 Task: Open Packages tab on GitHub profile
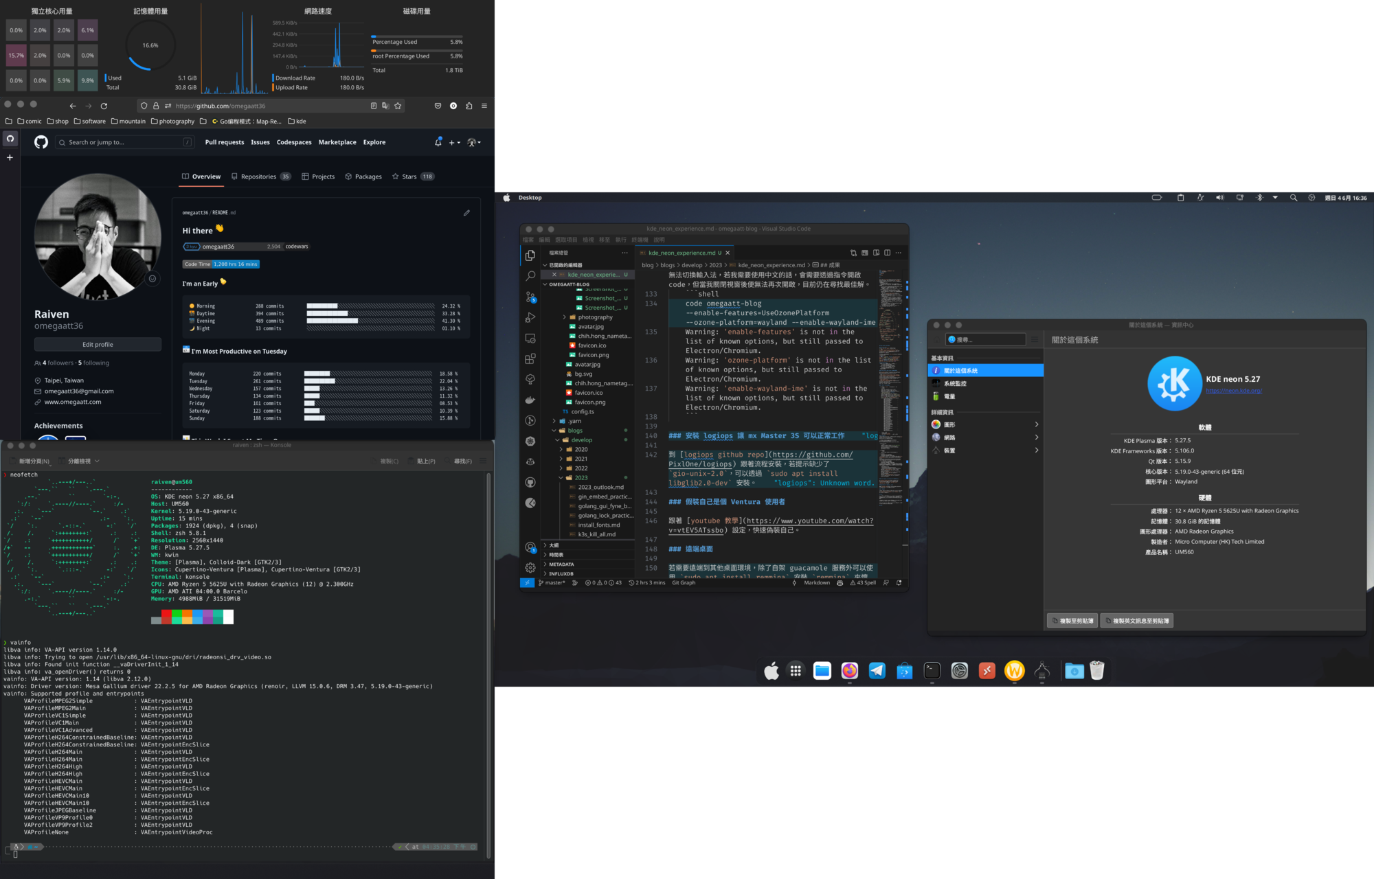363,176
